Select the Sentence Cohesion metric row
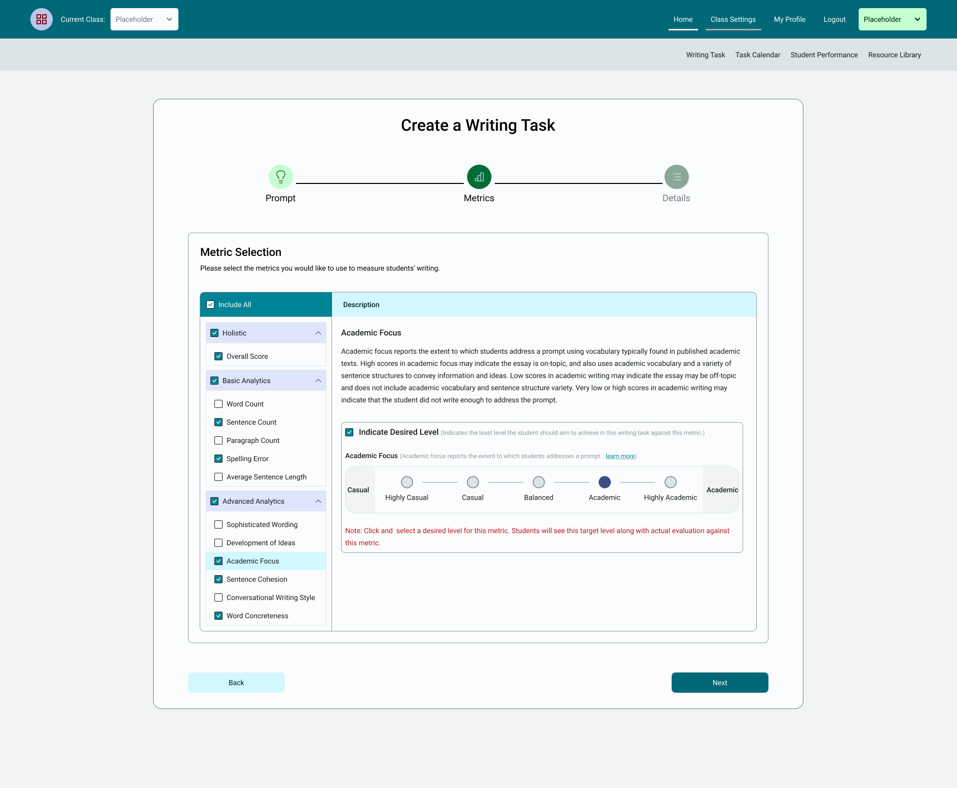The height and width of the screenshot is (788, 957). [x=256, y=579]
